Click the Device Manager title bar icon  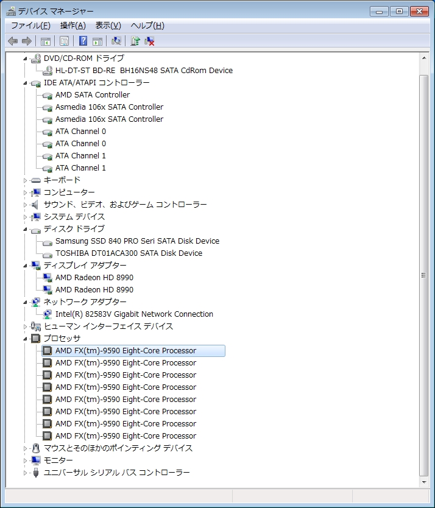pyautogui.click(x=11, y=12)
